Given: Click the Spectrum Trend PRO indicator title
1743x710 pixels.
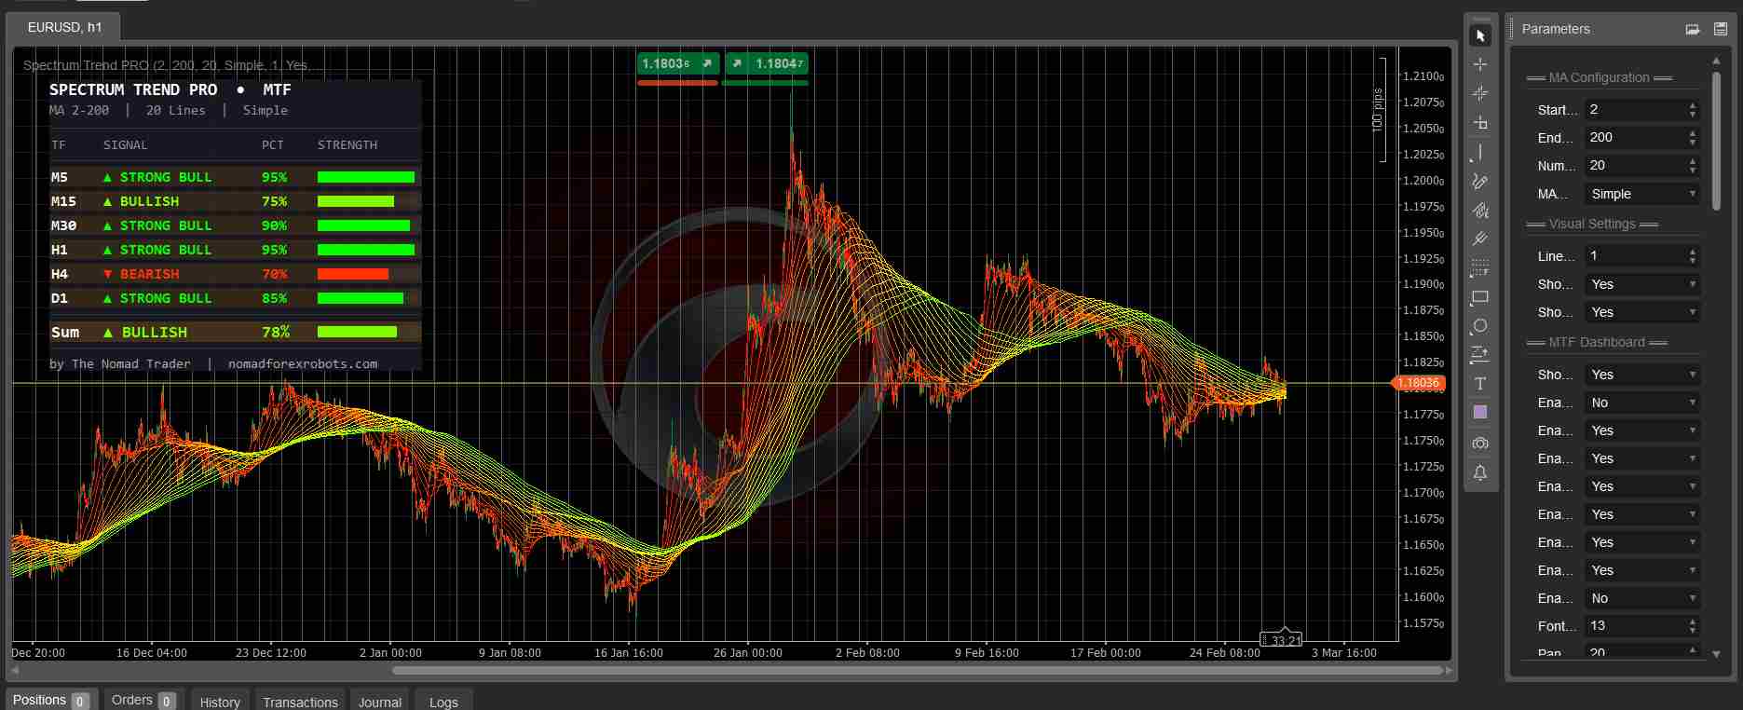Looking at the screenshot, I should point(173,65).
